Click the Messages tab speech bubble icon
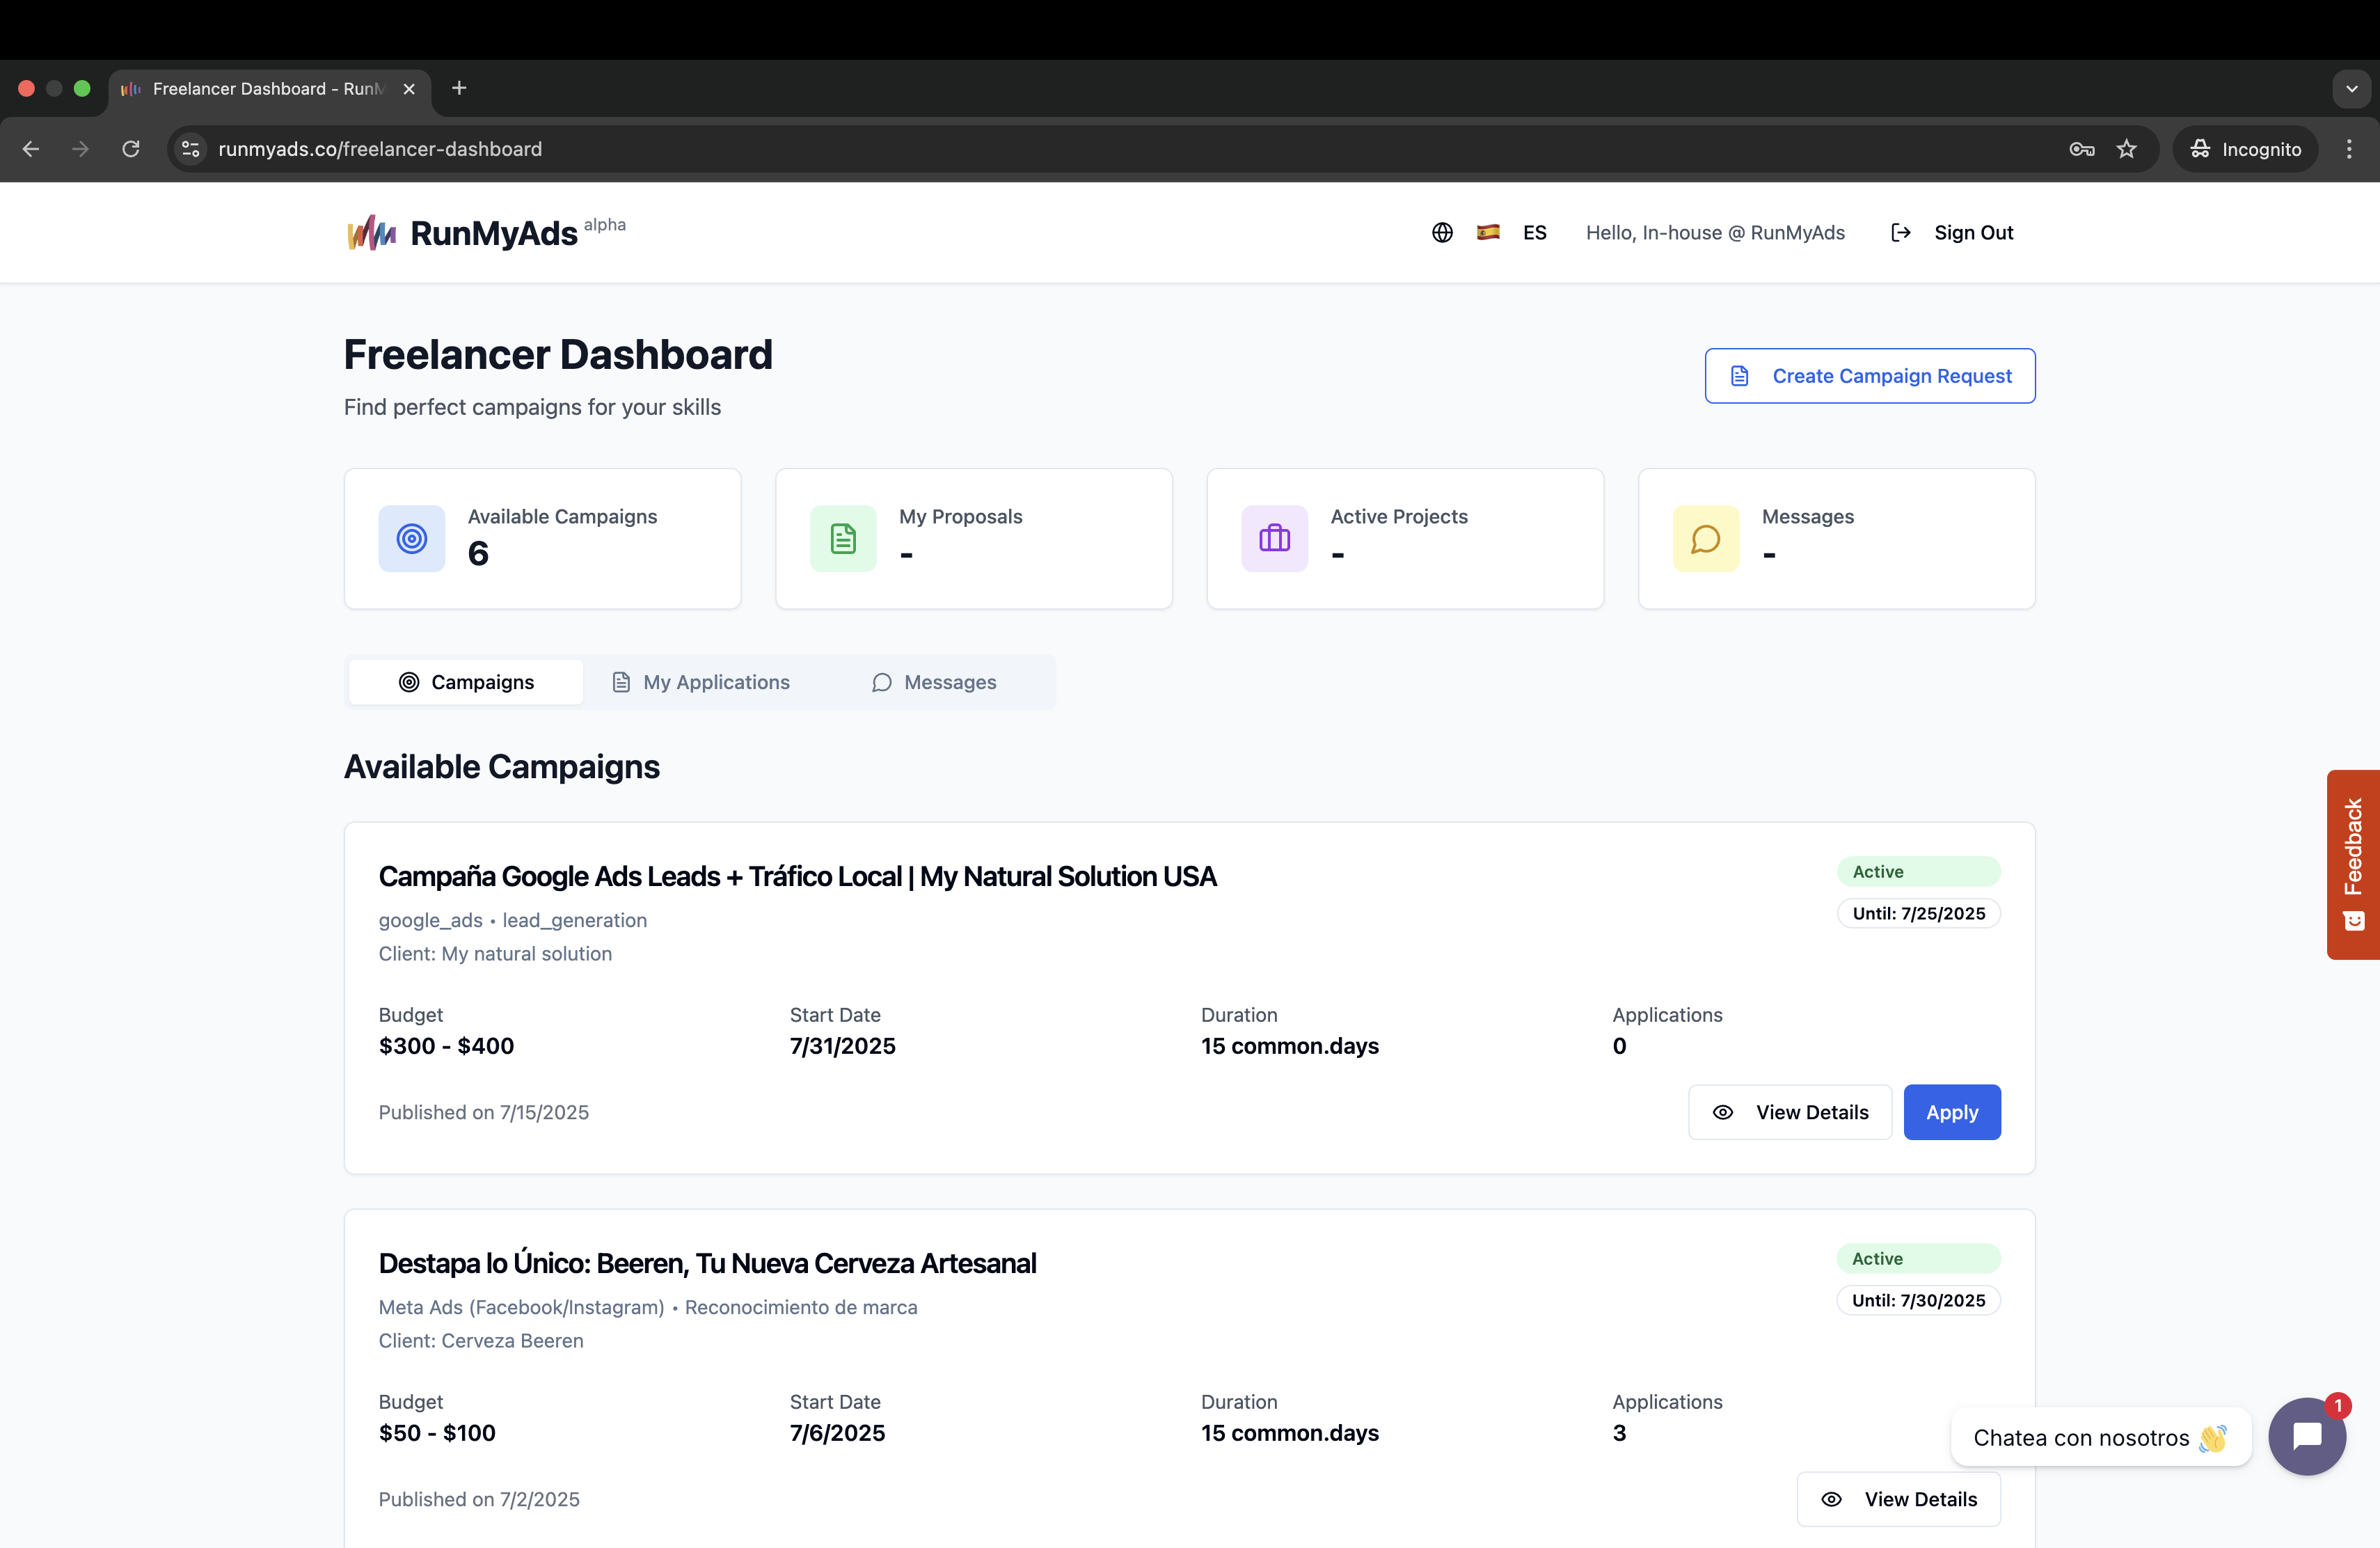2380x1548 pixels. (881, 682)
